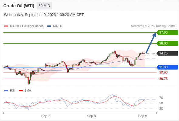Screen dimensions: 179x121
Task: Click the date and time stamp line
Action: [x=44, y=15]
